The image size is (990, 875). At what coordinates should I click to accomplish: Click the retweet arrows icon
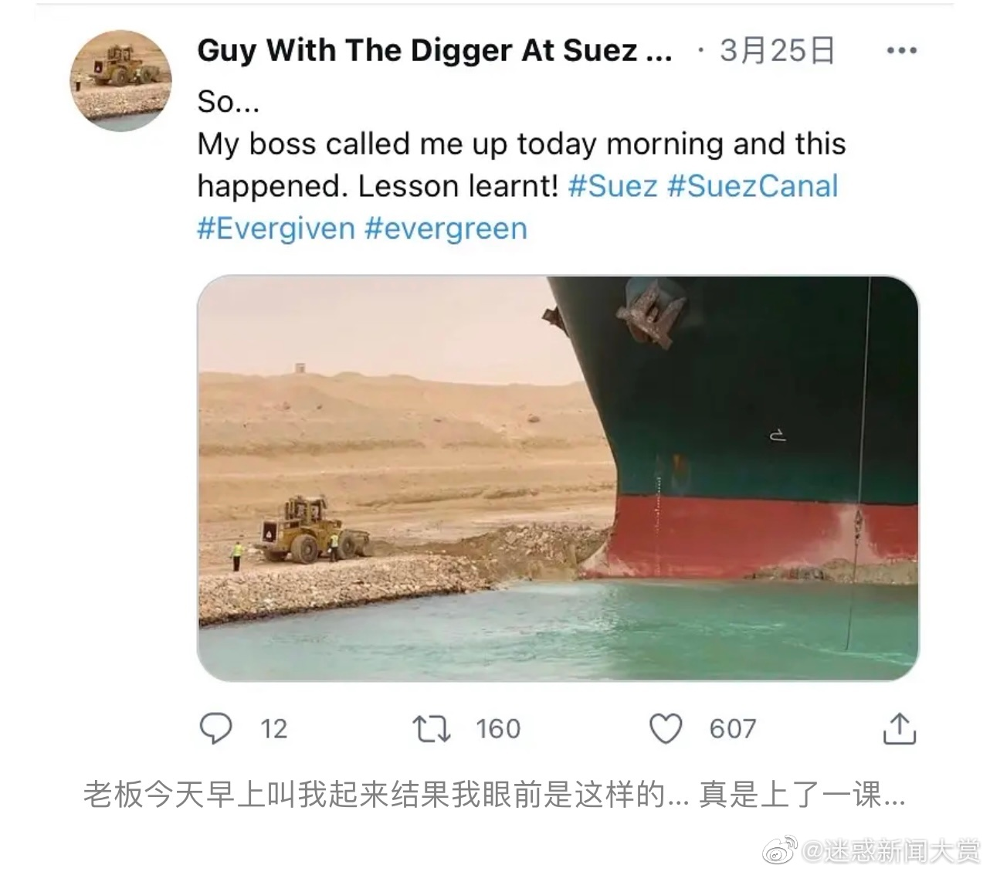point(431,728)
